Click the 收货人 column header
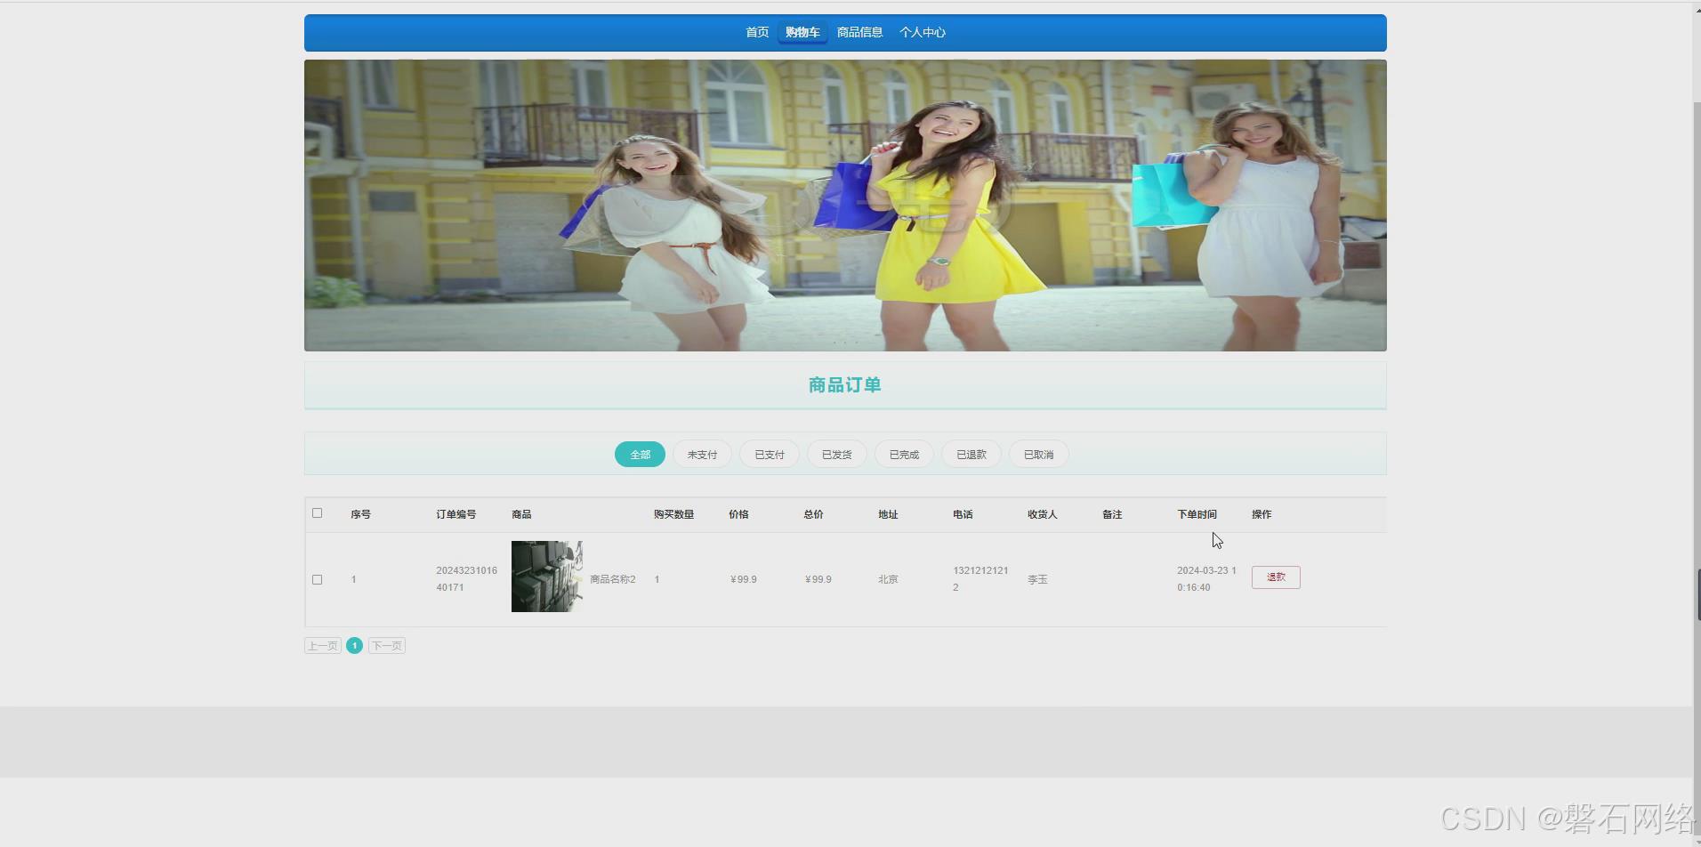This screenshot has width=1701, height=847. pos(1043,514)
